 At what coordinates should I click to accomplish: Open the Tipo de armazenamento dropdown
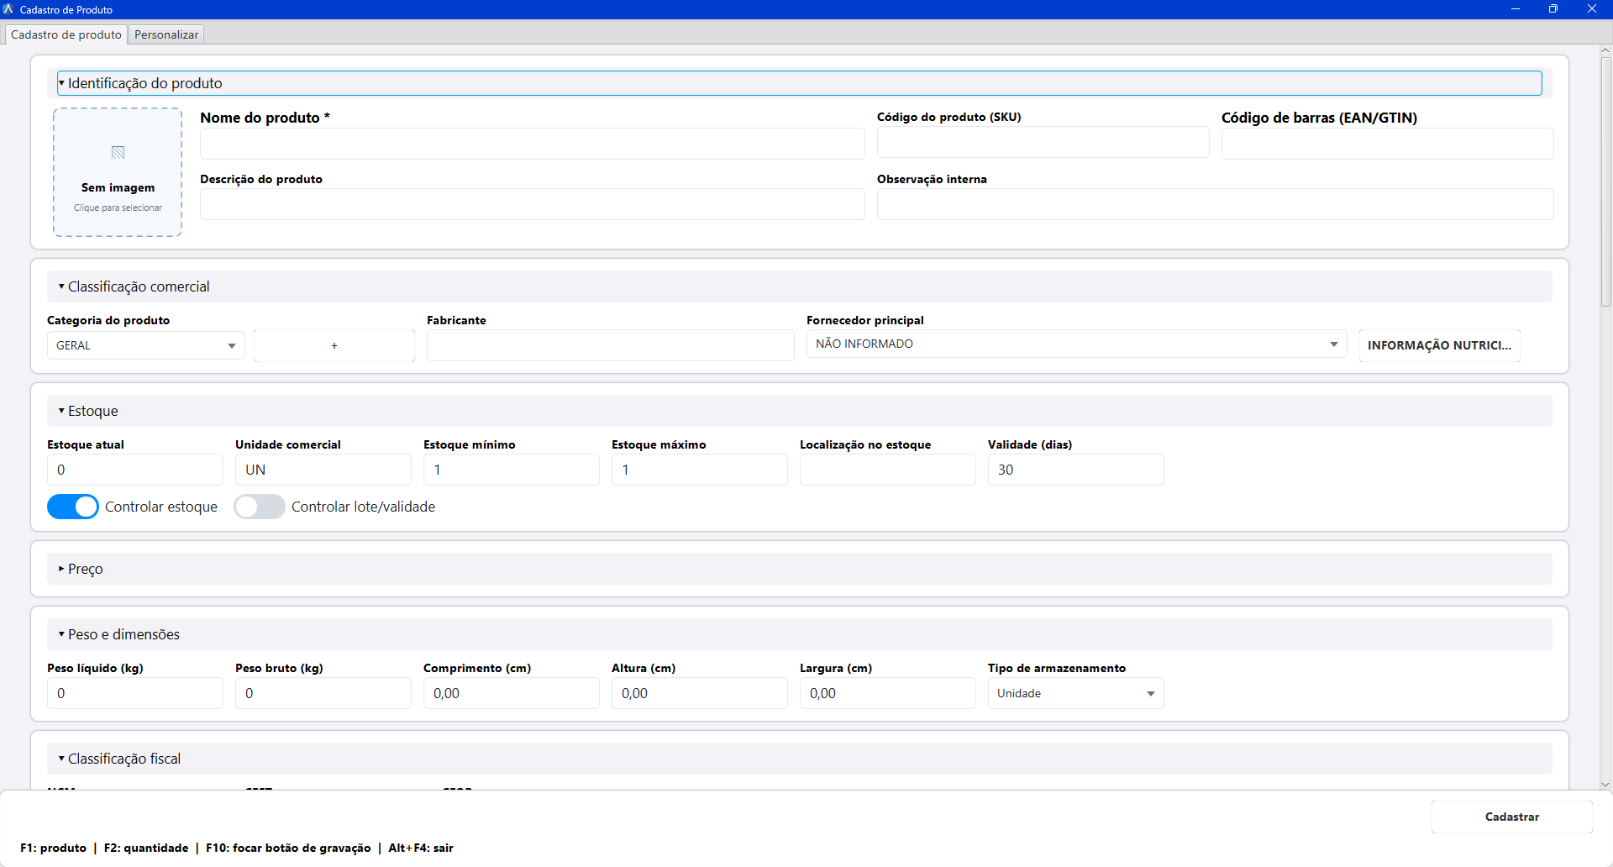pos(1076,693)
